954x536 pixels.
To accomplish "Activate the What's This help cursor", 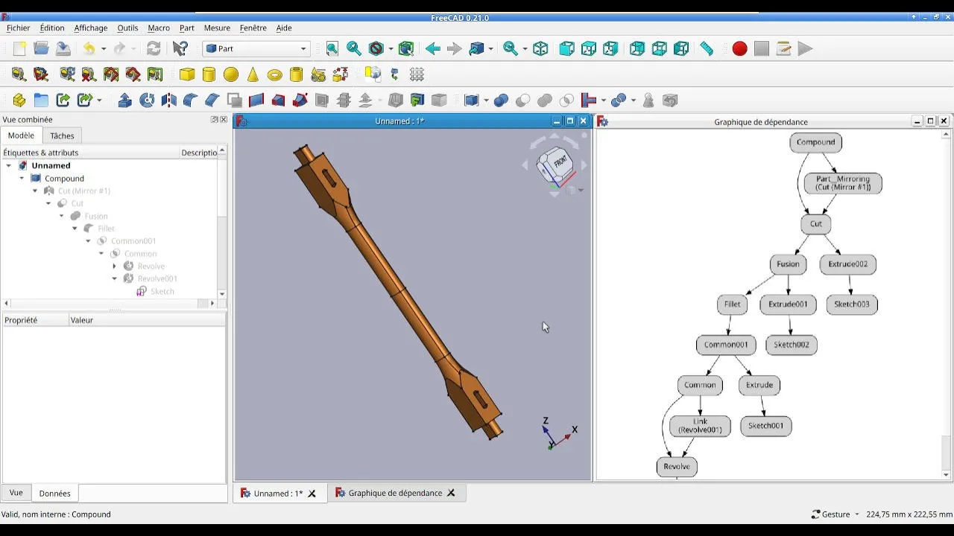I will click(180, 48).
